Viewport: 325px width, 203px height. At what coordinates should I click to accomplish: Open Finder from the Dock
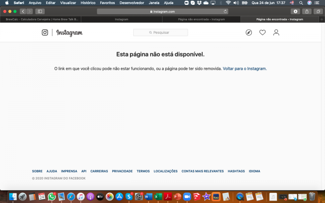[13, 197]
